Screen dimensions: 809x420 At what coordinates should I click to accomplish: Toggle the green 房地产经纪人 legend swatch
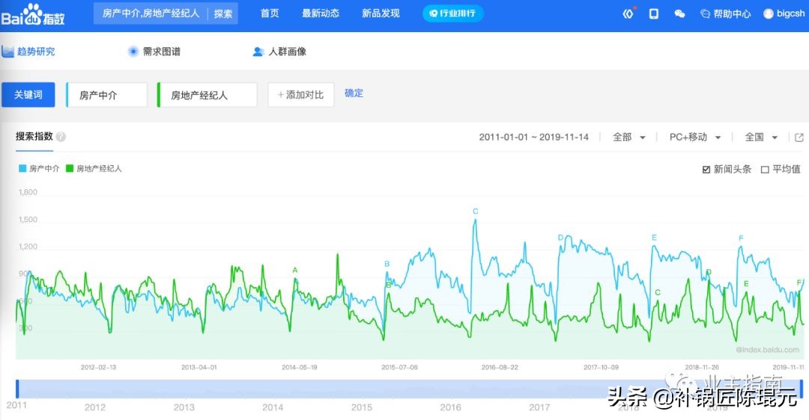point(70,168)
